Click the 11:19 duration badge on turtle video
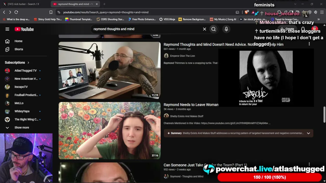326x183 pixels. tap(155, 95)
